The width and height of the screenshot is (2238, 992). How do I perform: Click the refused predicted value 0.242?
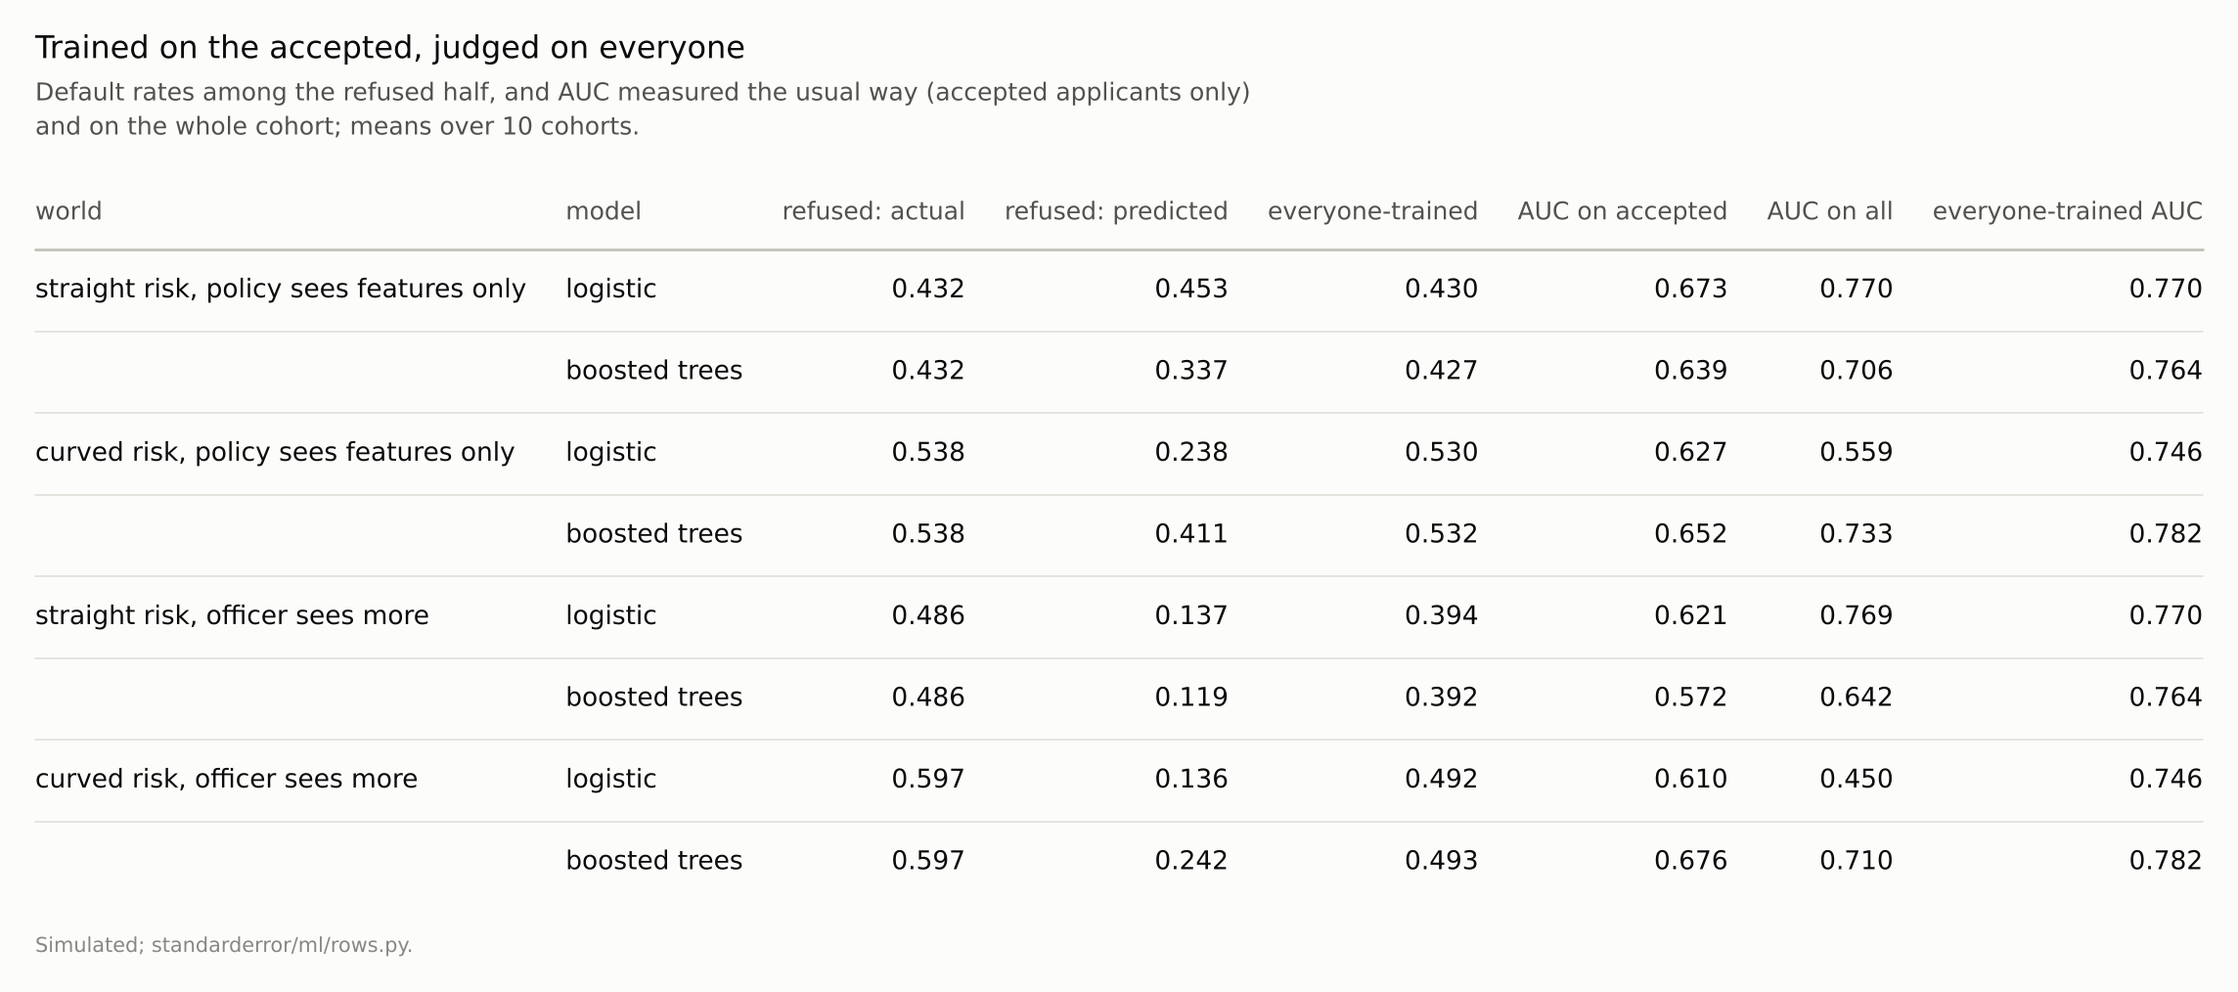[1191, 861]
